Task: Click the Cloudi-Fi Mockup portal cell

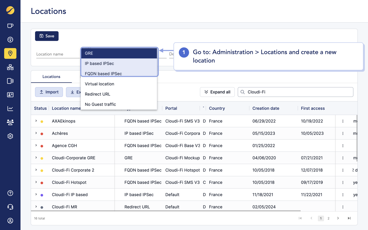Action: [182, 158]
